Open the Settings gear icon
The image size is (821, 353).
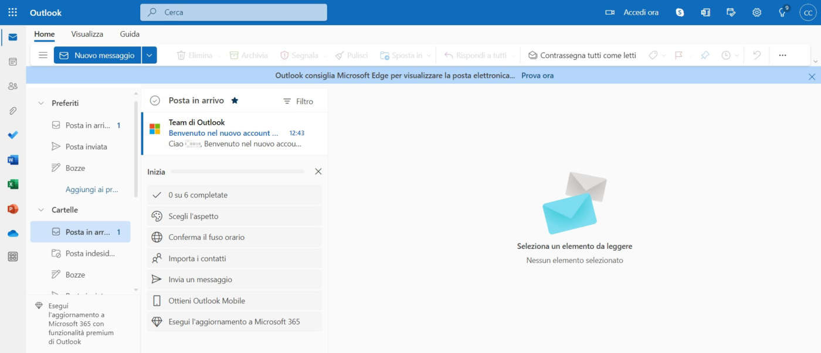click(x=756, y=12)
